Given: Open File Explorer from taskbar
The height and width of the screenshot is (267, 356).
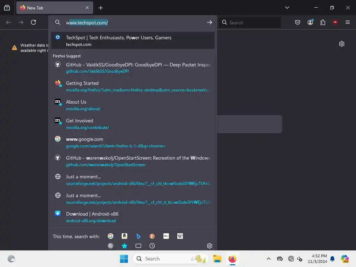Looking at the screenshot, I should (217, 259).
